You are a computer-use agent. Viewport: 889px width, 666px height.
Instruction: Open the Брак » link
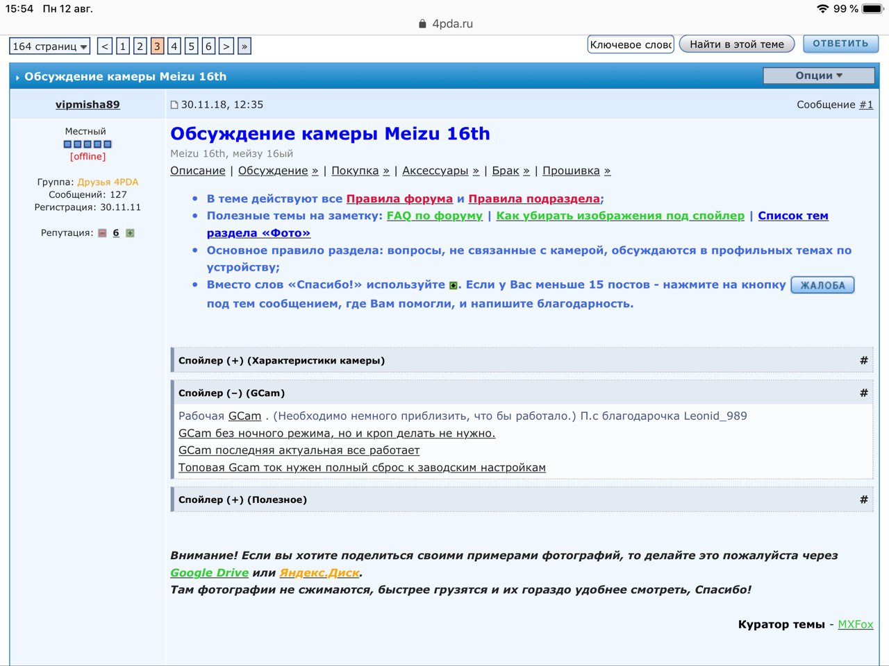(x=510, y=171)
